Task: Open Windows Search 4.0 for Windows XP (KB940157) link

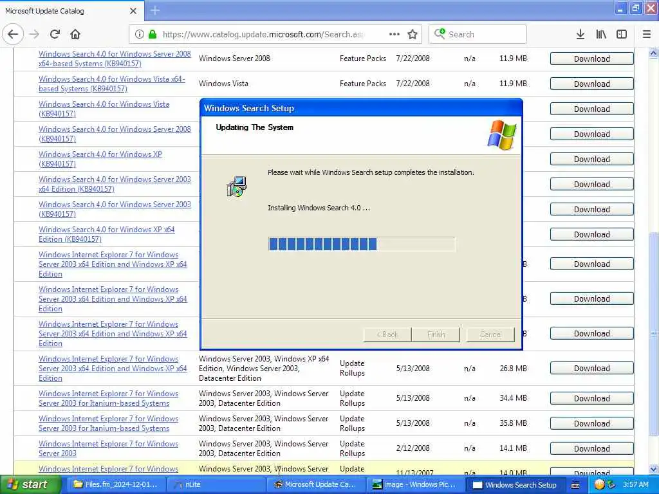Action: tap(100, 159)
